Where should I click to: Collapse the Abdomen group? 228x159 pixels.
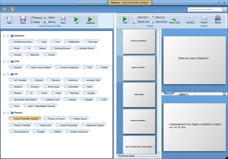pos(4,36)
